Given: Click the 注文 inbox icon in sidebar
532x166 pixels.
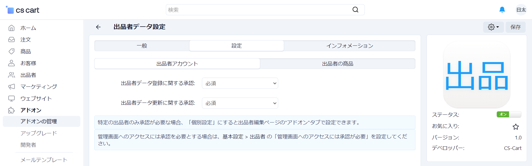Looking at the screenshot, I should coord(11,40).
